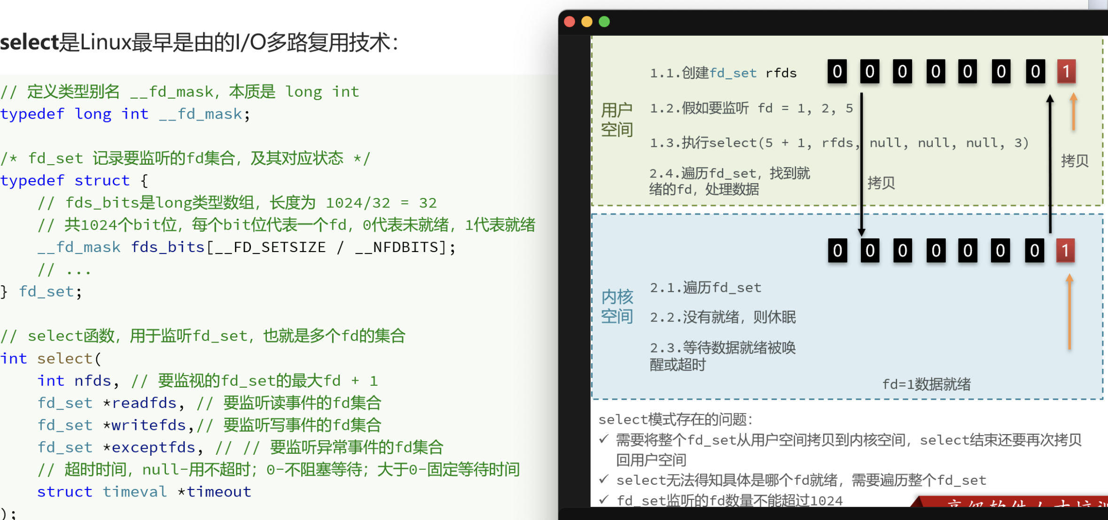Close the diagram window with red button
The width and height of the screenshot is (1108, 520).
[x=570, y=22]
